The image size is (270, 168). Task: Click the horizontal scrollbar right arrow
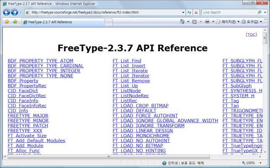[x=260, y=157]
